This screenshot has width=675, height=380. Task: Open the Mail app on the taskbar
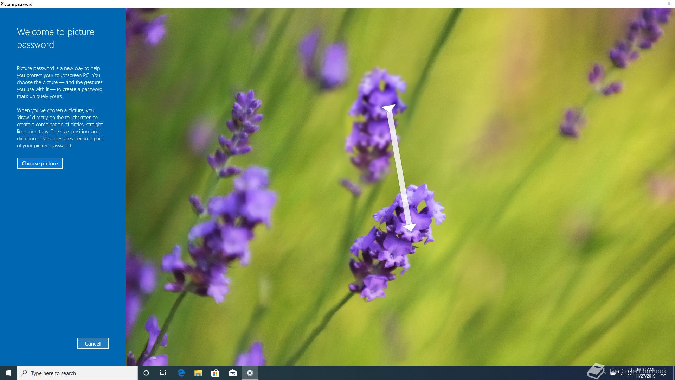point(232,373)
